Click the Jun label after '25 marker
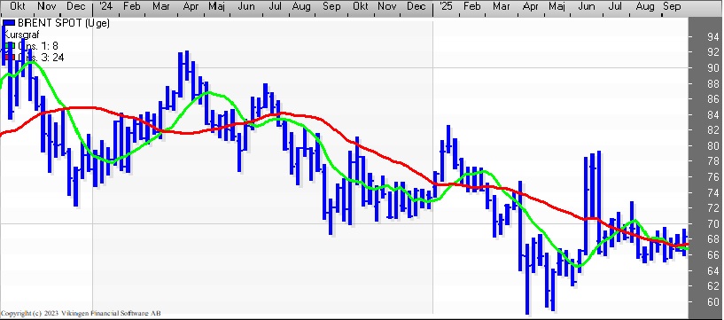The width and height of the screenshot is (724, 320). pyautogui.click(x=587, y=6)
